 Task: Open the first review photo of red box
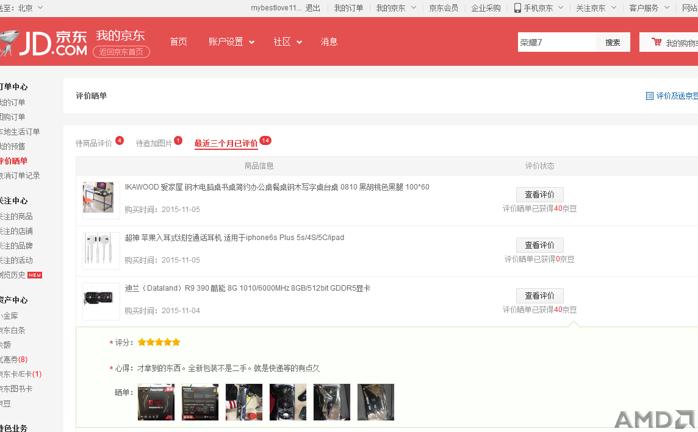156,402
